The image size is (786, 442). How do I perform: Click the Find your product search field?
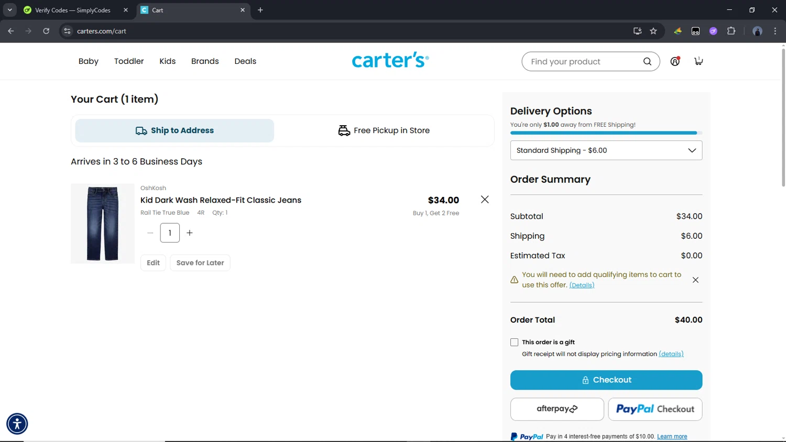pos(584,61)
